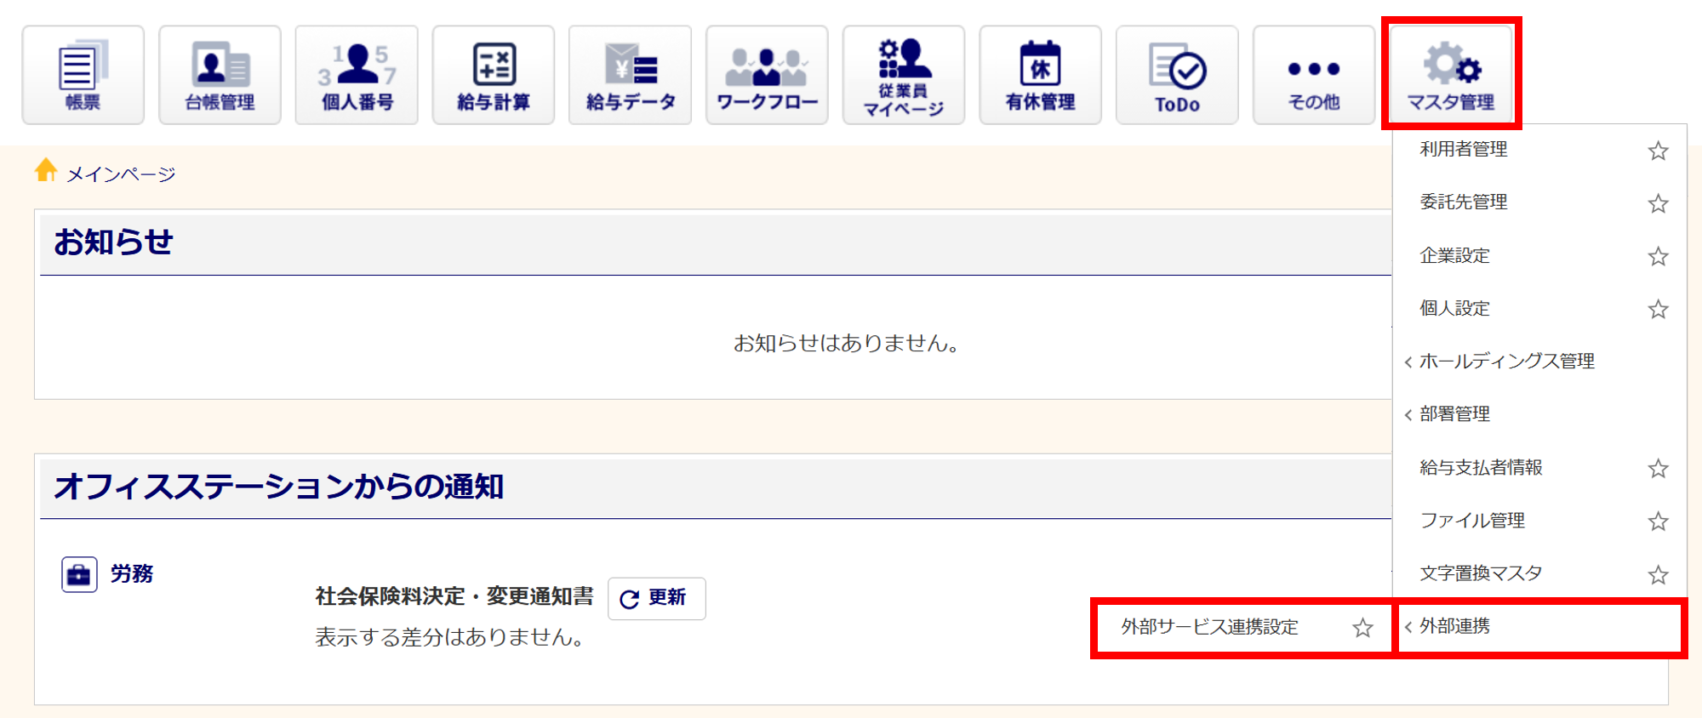Click the 更新 refresh button
The height and width of the screenshot is (718, 1702).
click(x=657, y=598)
